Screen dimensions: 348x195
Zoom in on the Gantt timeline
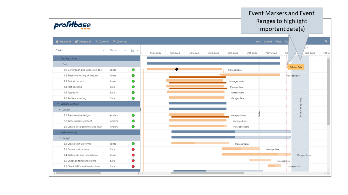tap(102, 41)
